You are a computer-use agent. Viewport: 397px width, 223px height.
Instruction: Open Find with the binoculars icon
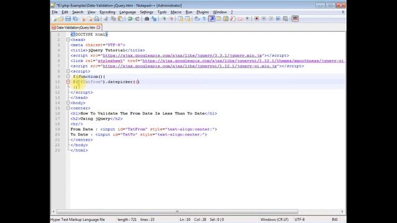click(146, 19)
